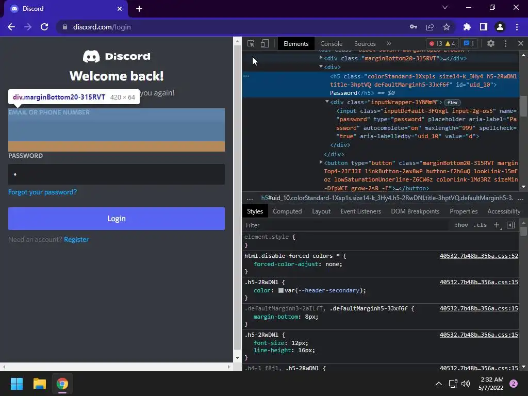Open File Explorer from taskbar

(x=39, y=384)
